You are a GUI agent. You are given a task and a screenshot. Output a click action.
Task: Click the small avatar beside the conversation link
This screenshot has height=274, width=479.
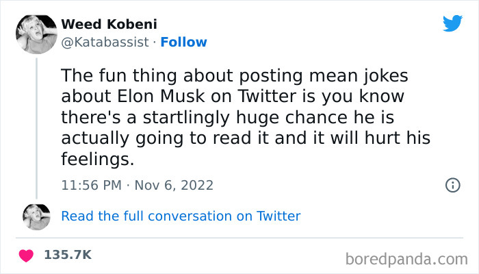point(36,216)
